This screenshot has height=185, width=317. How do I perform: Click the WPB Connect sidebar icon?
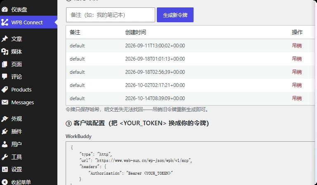(5, 22)
